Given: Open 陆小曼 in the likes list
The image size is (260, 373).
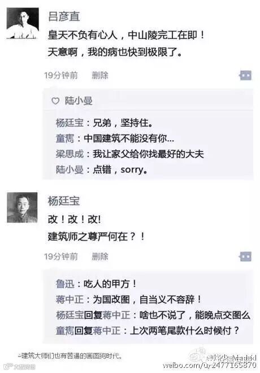Looking at the screenshot, I should pos(79,101).
